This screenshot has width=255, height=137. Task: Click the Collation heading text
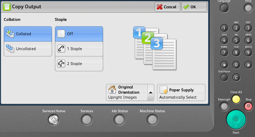click(x=12, y=19)
